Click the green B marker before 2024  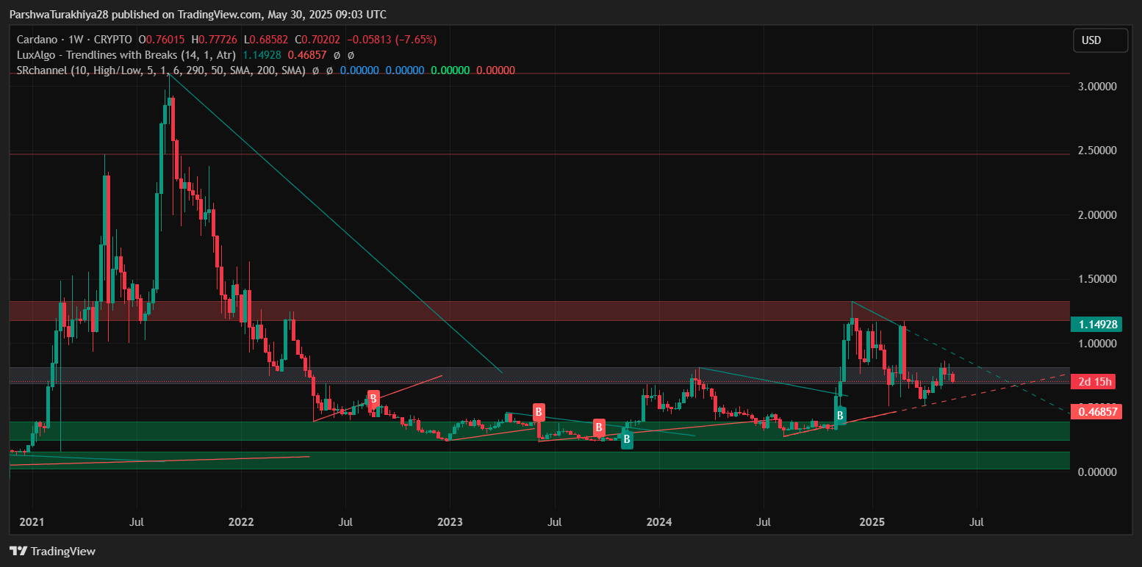pos(627,439)
